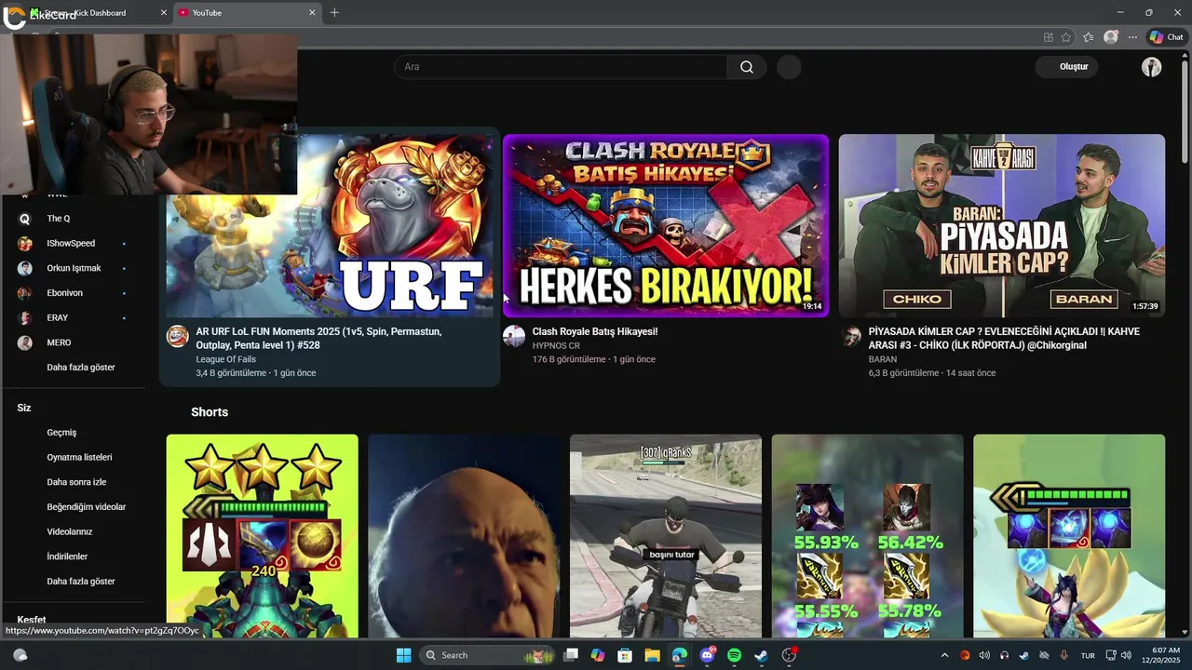Open Discord from the taskbar

coord(707,655)
